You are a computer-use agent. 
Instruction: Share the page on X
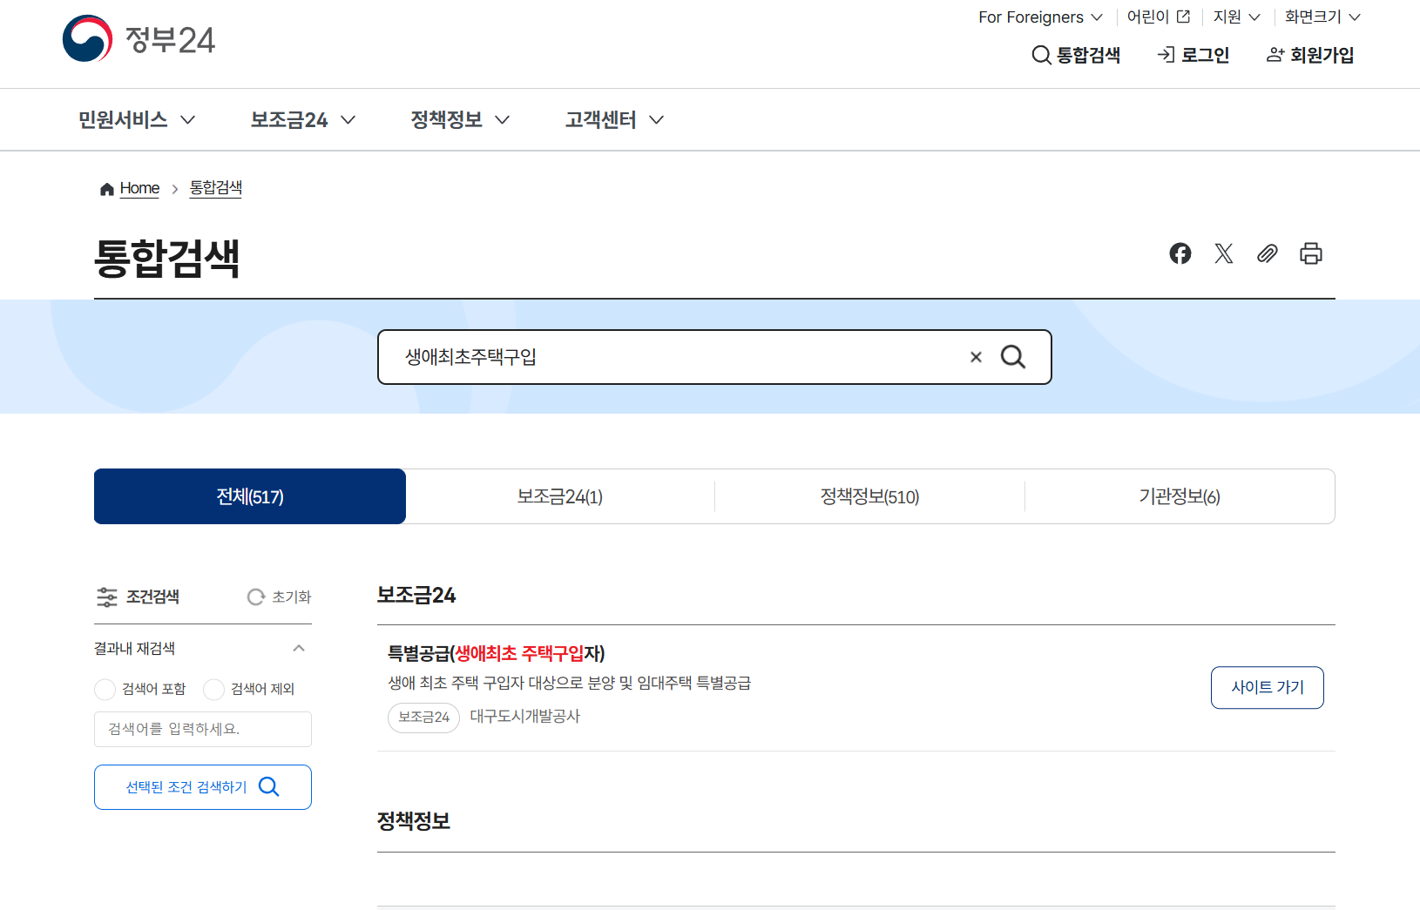[x=1224, y=253]
